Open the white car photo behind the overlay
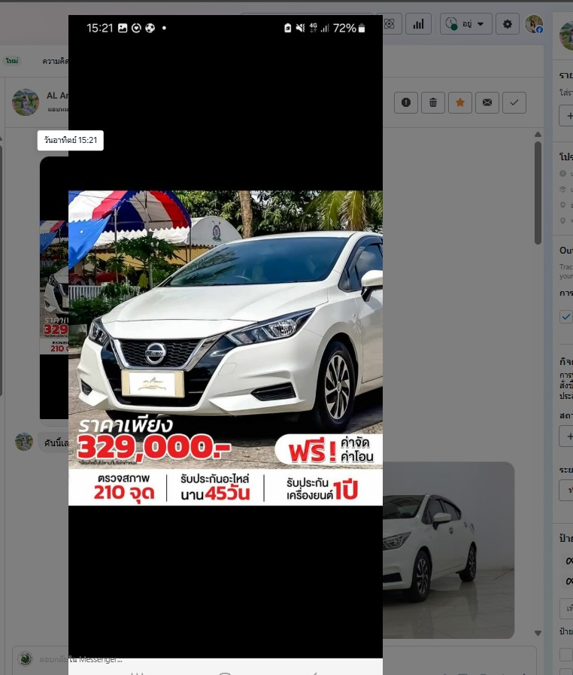This screenshot has width=573, height=675. (448, 550)
